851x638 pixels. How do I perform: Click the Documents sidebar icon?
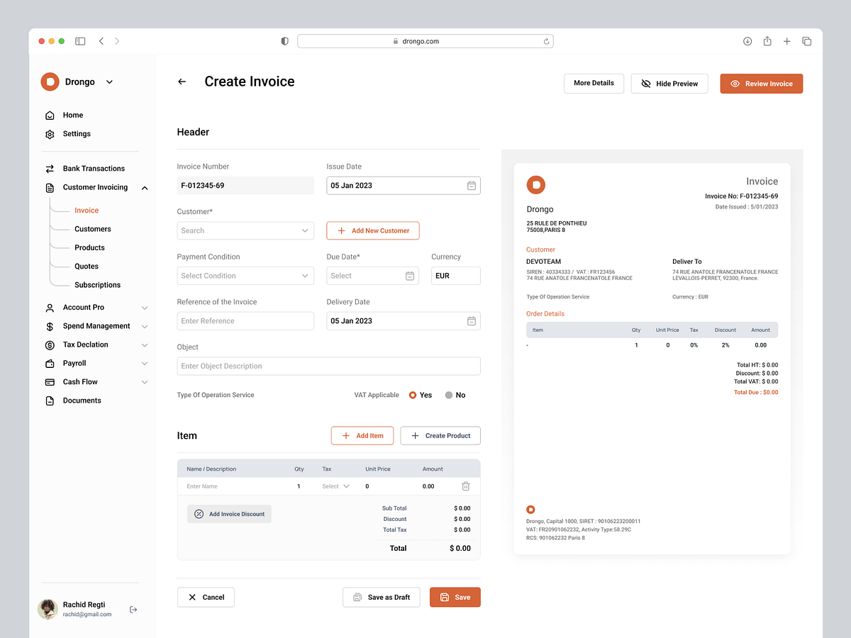(48, 401)
